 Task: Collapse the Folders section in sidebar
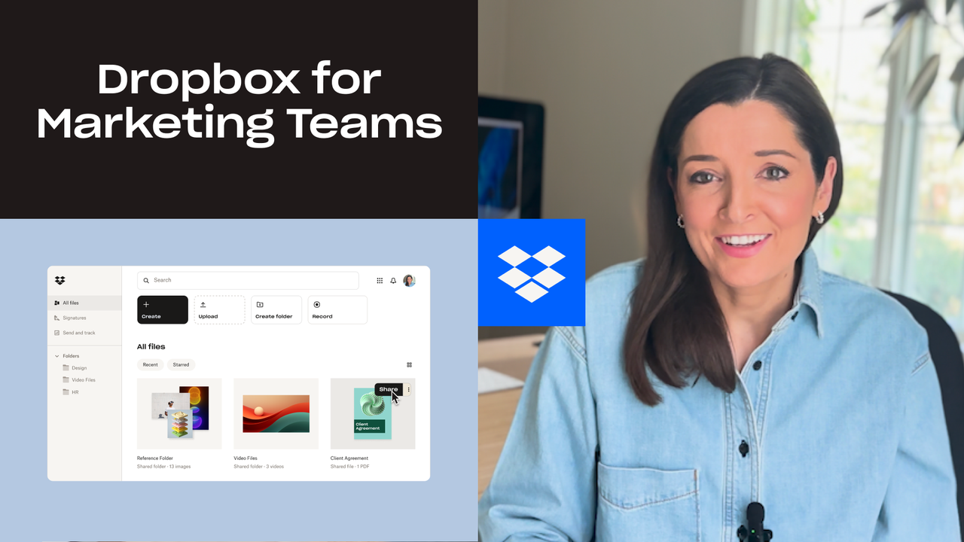tap(56, 355)
